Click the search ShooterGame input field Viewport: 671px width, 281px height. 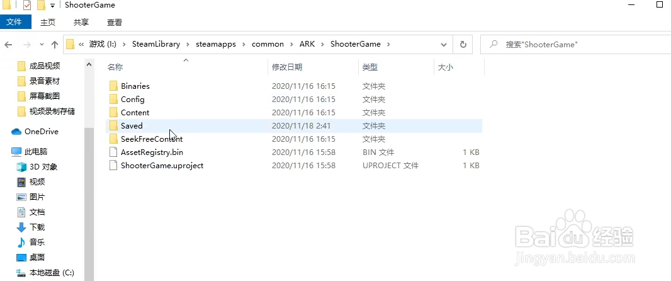(x=575, y=44)
